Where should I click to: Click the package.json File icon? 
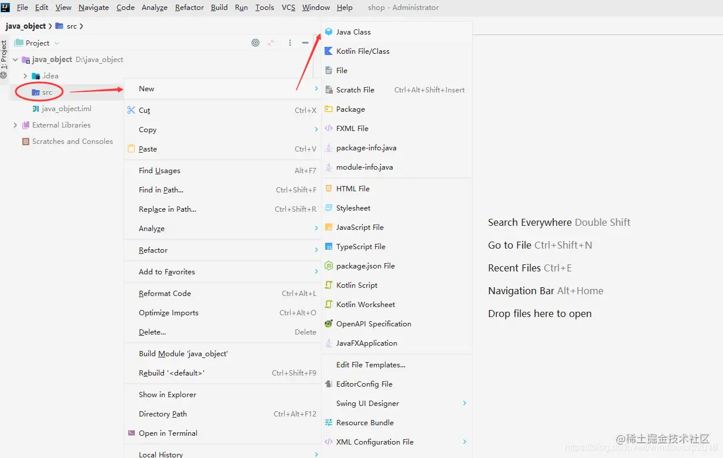329,266
